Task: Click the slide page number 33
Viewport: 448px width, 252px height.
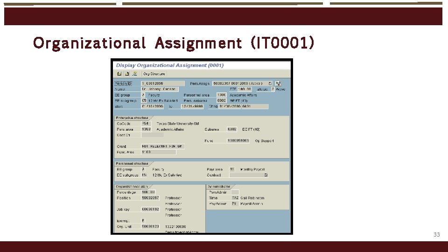Action: 437,235
